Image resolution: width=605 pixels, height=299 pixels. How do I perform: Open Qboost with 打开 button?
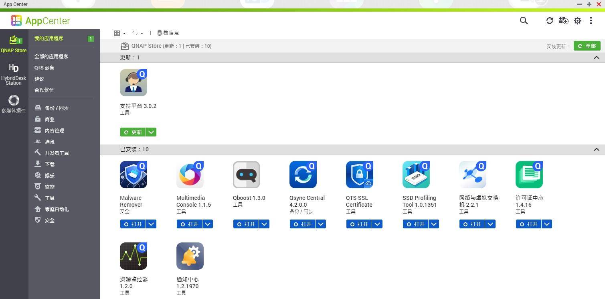point(246,224)
